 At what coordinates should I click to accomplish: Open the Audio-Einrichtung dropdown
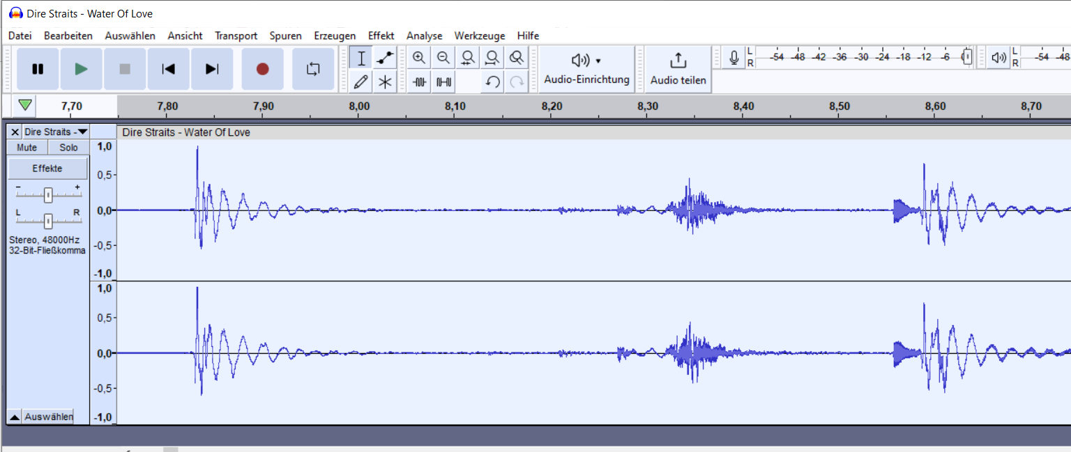pyautogui.click(x=586, y=68)
